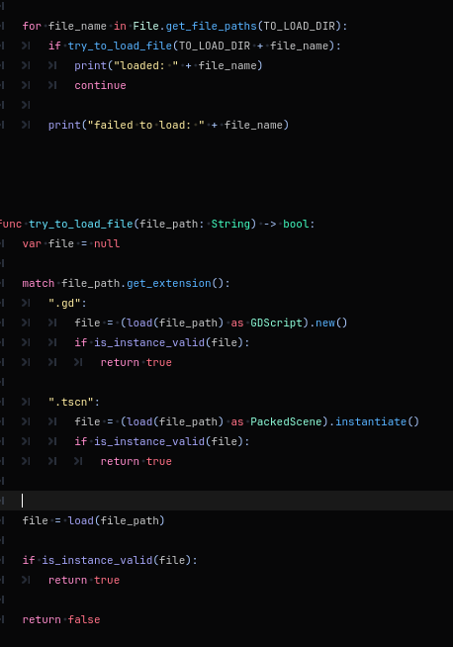Click the GDScript class name
Screen dimensions: 453x647
click(276, 323)
